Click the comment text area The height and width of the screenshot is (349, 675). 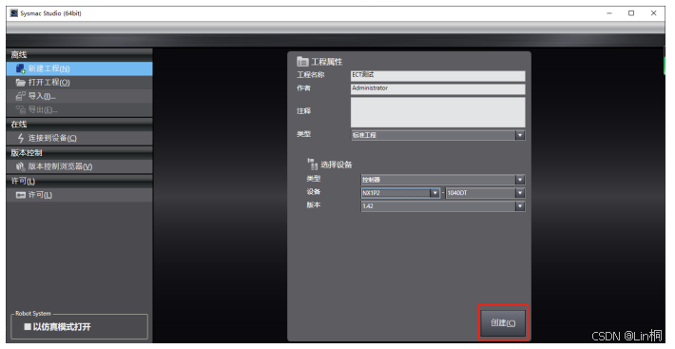(438, 112)
